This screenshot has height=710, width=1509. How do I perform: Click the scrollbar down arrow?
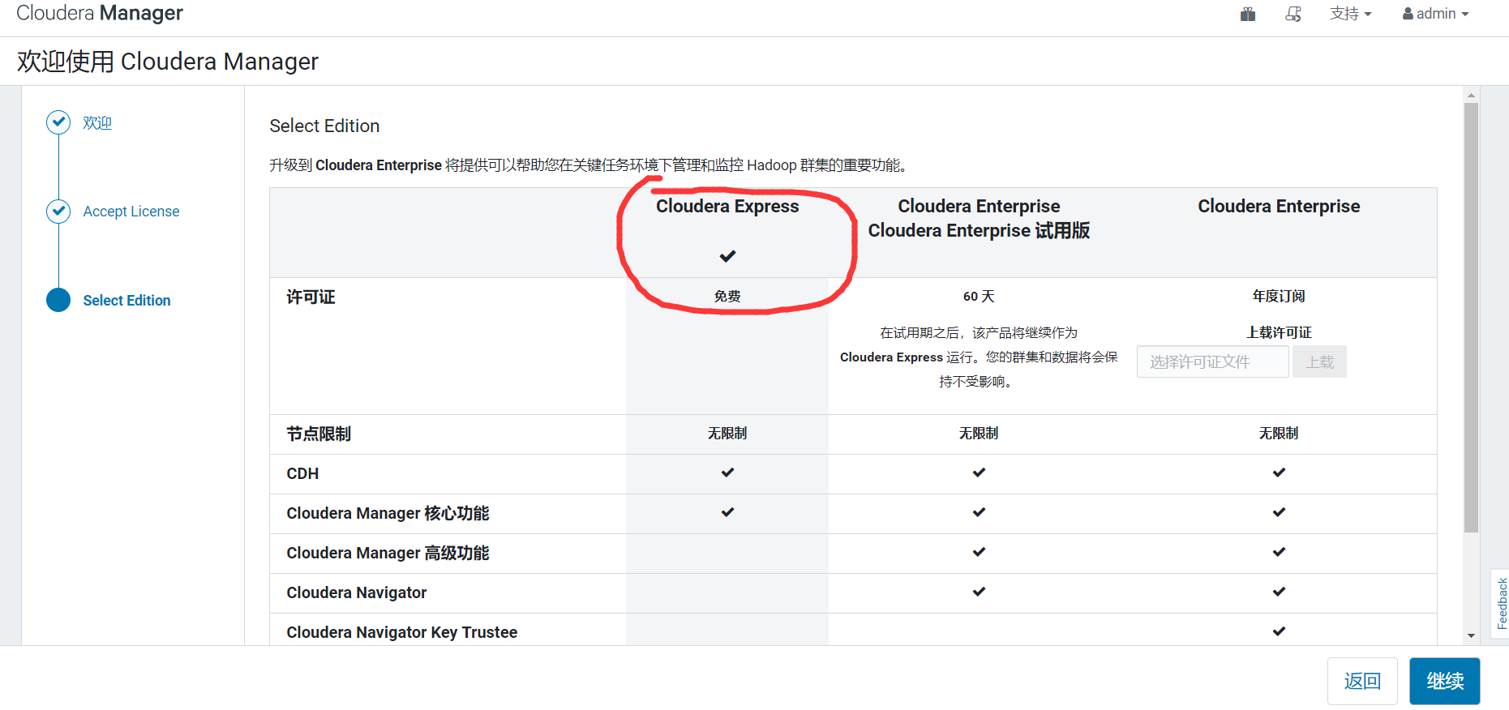coord(1471,635)
